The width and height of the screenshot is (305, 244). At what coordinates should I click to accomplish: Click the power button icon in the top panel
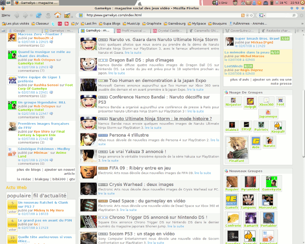(302, 3)
